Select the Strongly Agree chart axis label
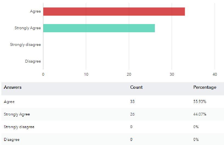Viewport: 224px width, 145px height. click(28, 28)
